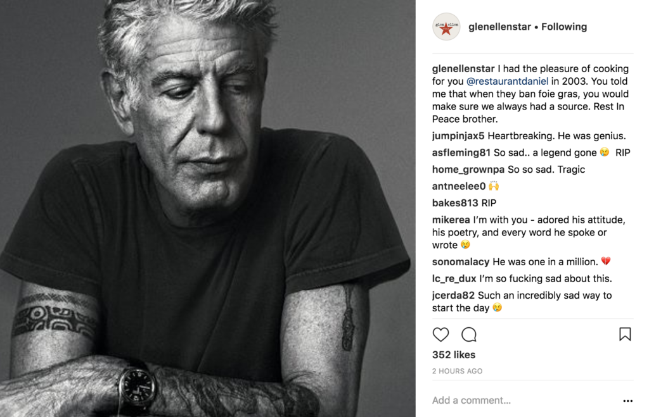Like the post with the heart icon
This screenshot has width=649, height=417.
(440, 334)
